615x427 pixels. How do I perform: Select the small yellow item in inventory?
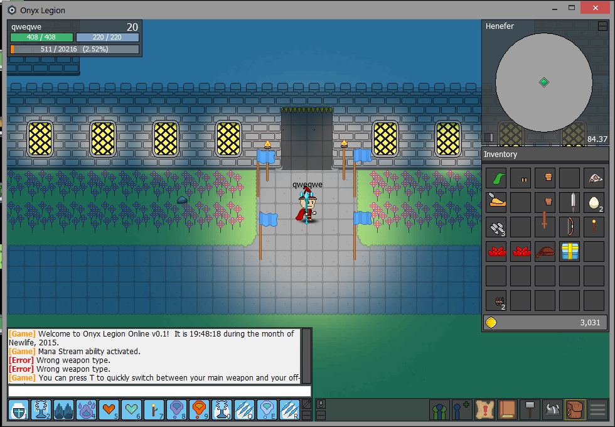521,178
